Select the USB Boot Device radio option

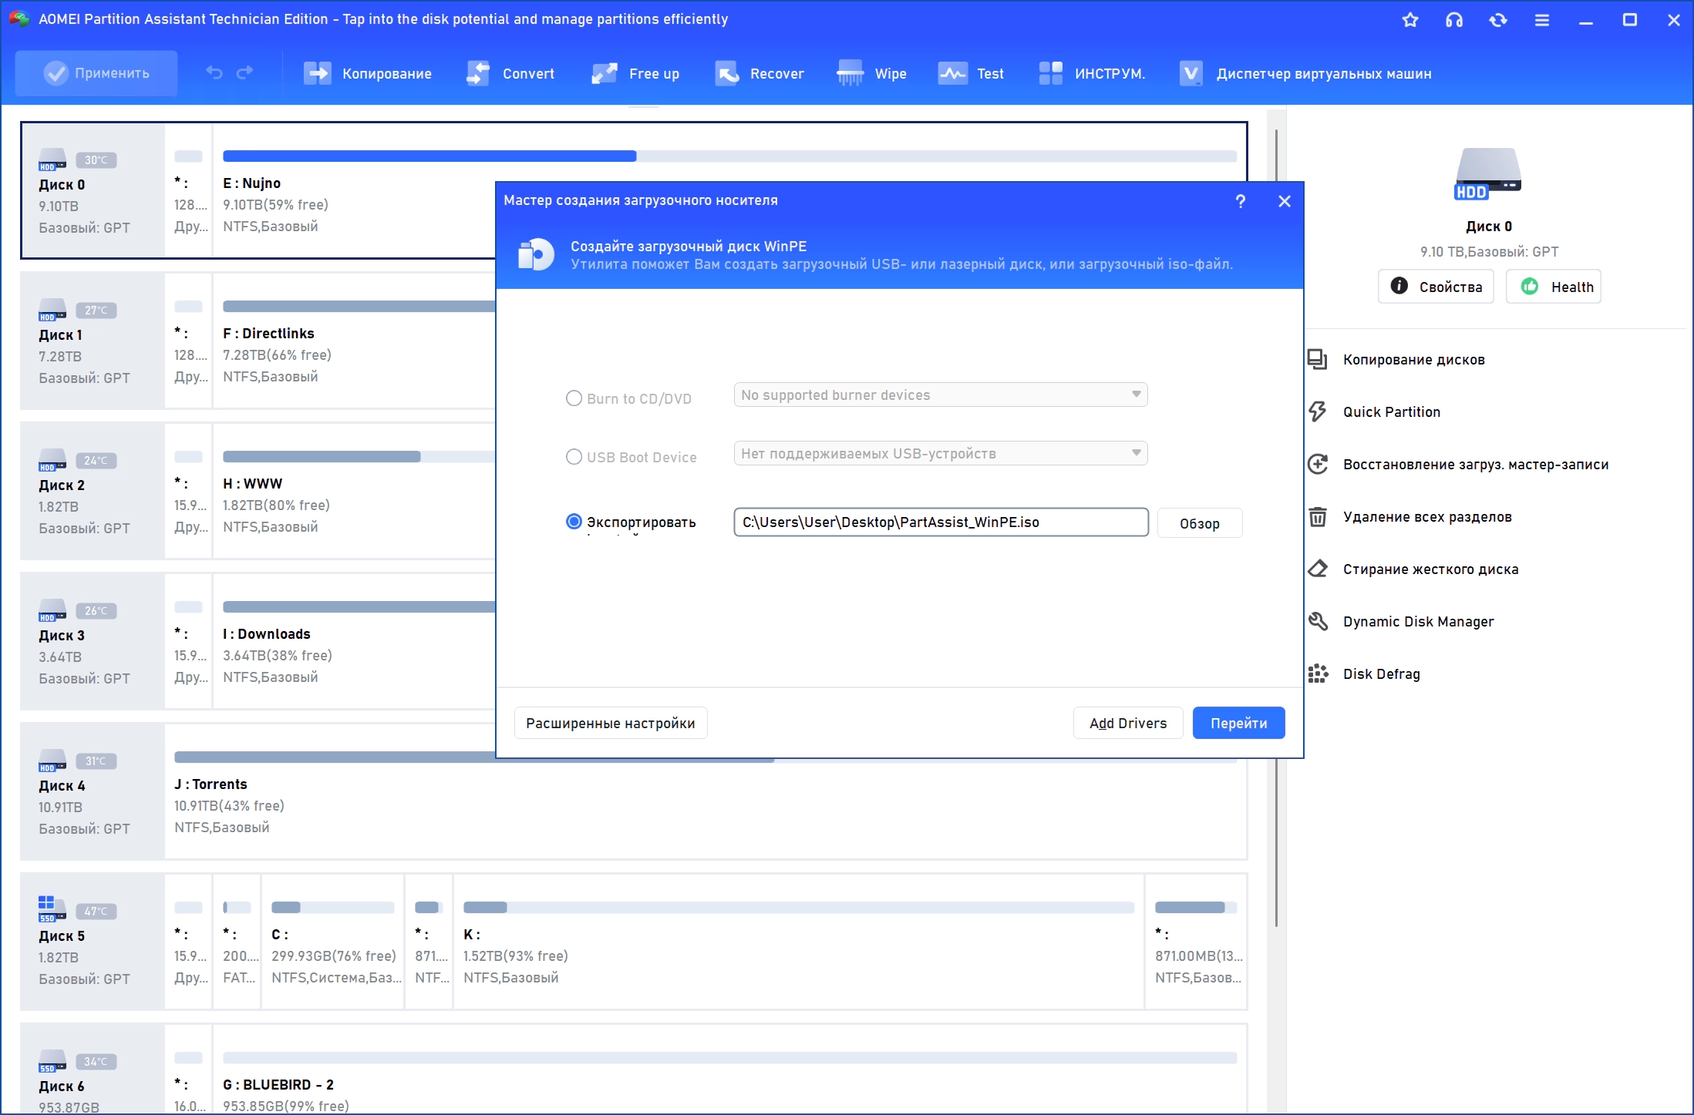click(x=574, y=457)
